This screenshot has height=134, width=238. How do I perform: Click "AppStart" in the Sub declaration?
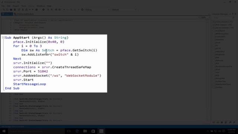[21, 38]
